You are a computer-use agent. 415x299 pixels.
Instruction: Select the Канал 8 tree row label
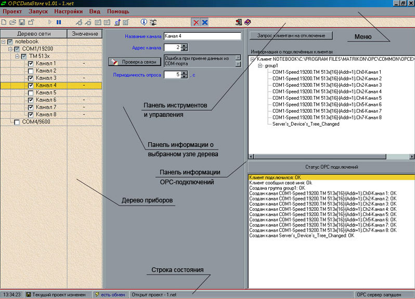[x=46, y=115]
